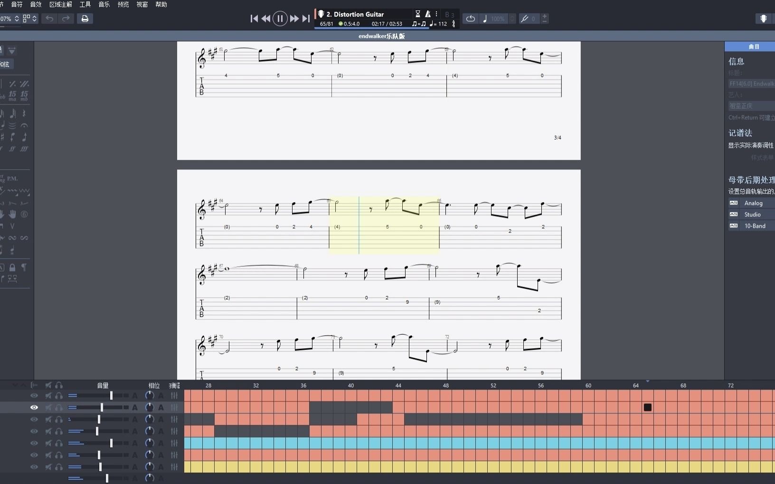Toggle the metronome icon
Screen dimensions: 775x484
(428, 14)
